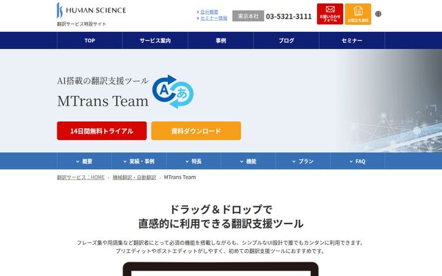Select the セミナー navigation item

click(352, 41)
